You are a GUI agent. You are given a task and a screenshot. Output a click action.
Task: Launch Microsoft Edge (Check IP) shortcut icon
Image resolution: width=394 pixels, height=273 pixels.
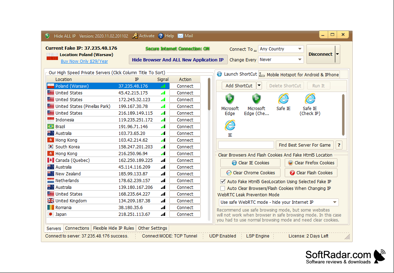tap(256, 99)
